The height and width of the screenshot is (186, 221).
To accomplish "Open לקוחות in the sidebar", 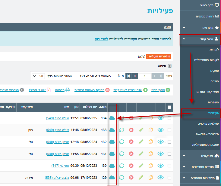I will point(214,49).
